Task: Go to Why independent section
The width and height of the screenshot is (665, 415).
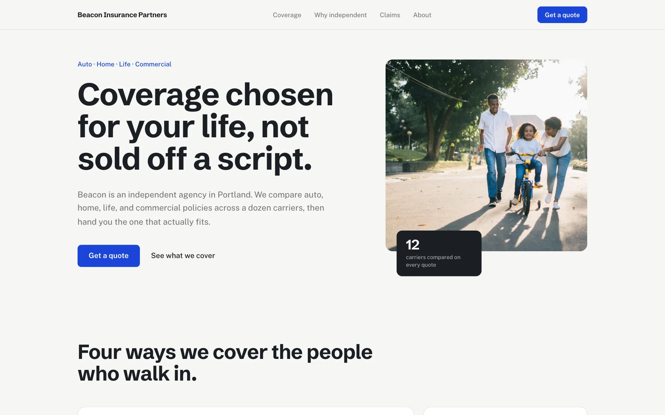Action: pos(340,15)
